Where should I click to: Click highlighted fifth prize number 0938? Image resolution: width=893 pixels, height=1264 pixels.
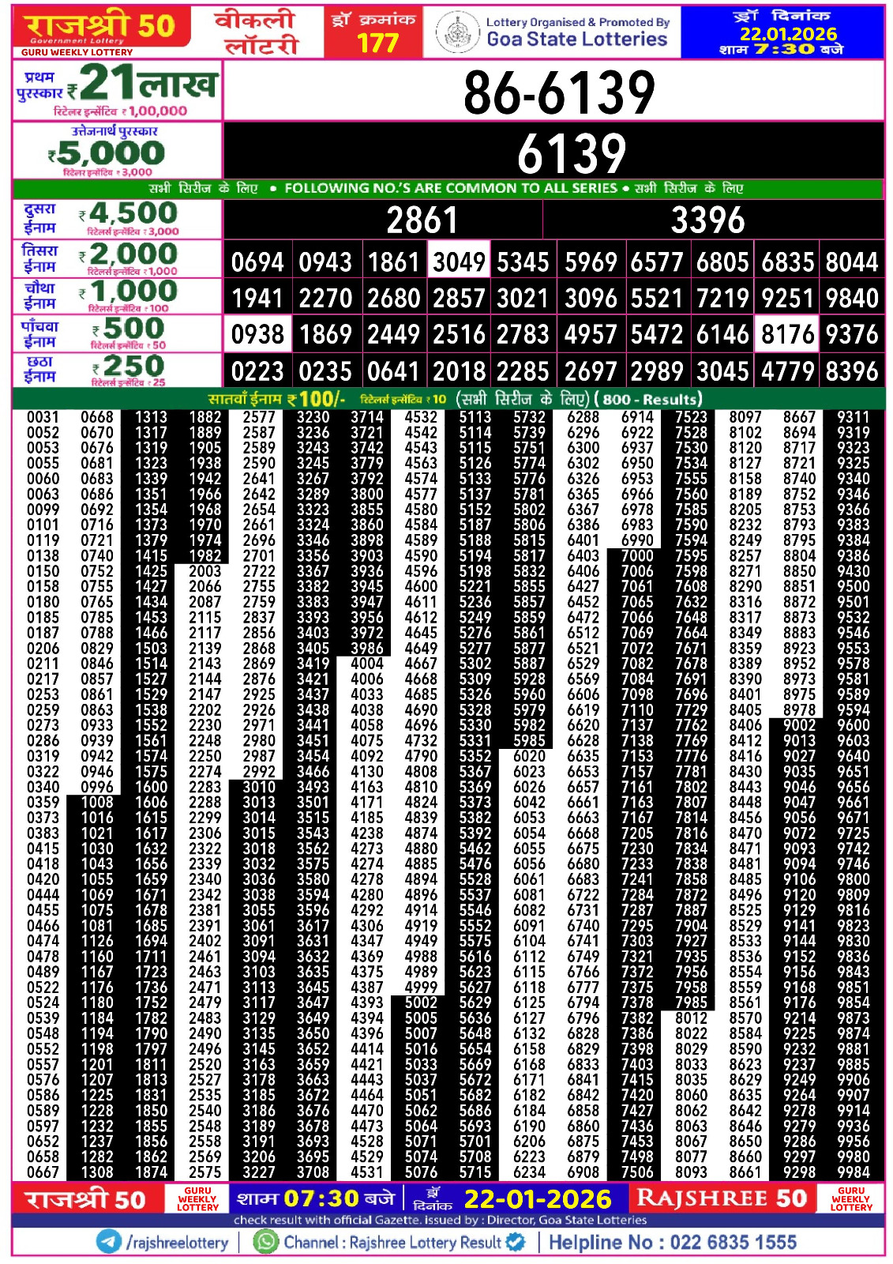click(257, 334)
